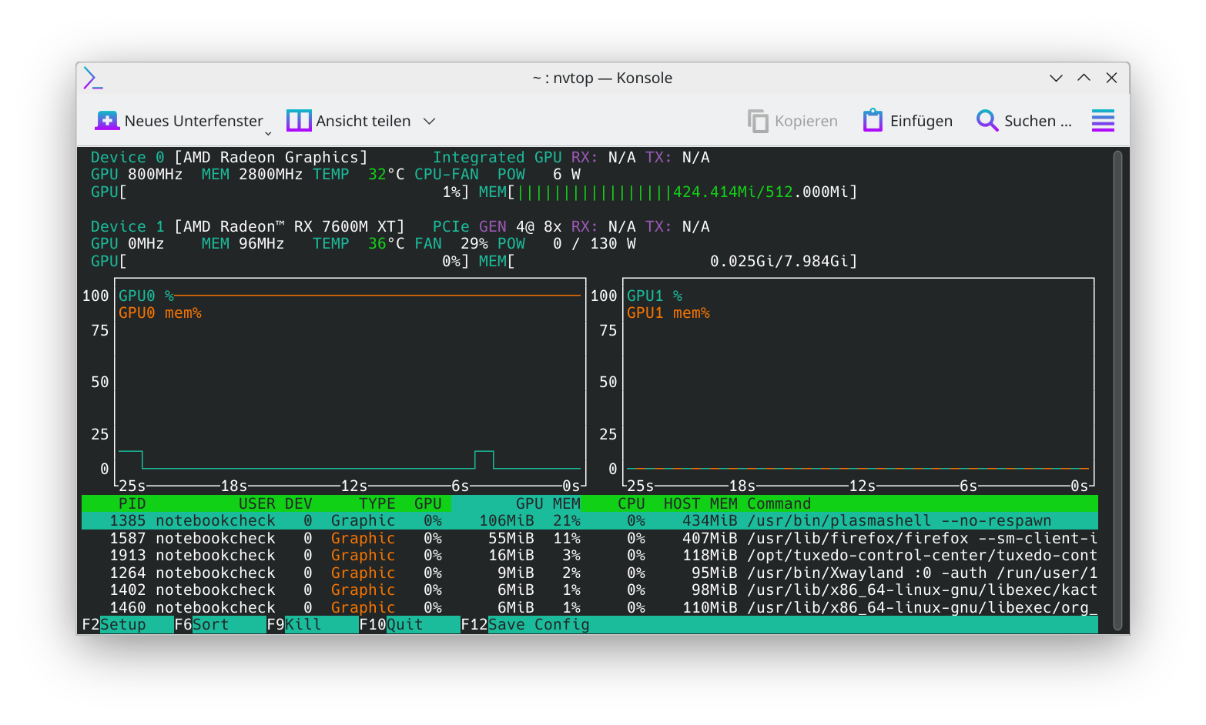Click Device 0 memory bar 424.414Mi/512.000Mi

click(668, 192)
